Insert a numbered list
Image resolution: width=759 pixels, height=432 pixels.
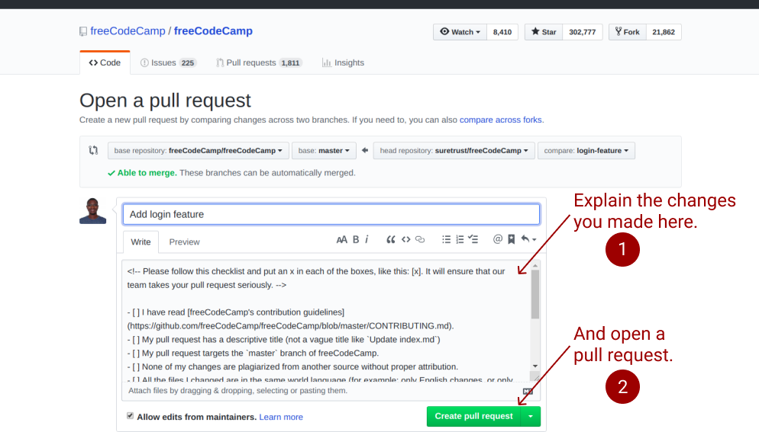[x=460, y=240]
